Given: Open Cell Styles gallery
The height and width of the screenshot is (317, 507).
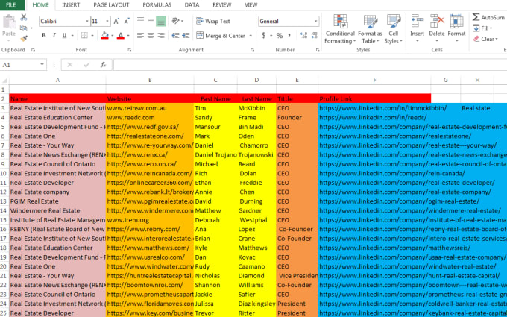Looking at the screenshot, I should [393, 29].
